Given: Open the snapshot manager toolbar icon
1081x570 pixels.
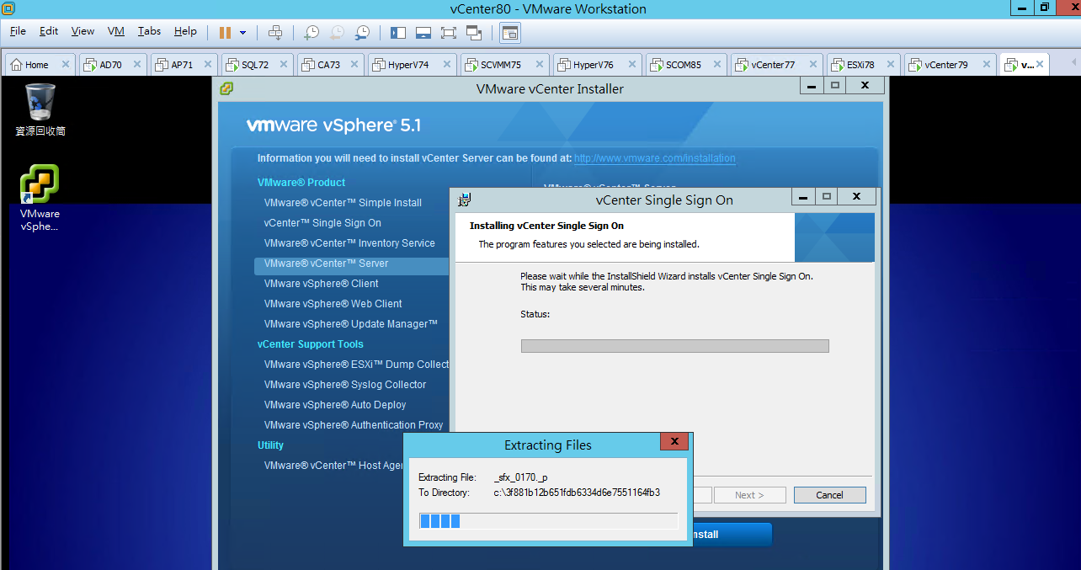Looking at the screenshot, I should click(362, 33).
